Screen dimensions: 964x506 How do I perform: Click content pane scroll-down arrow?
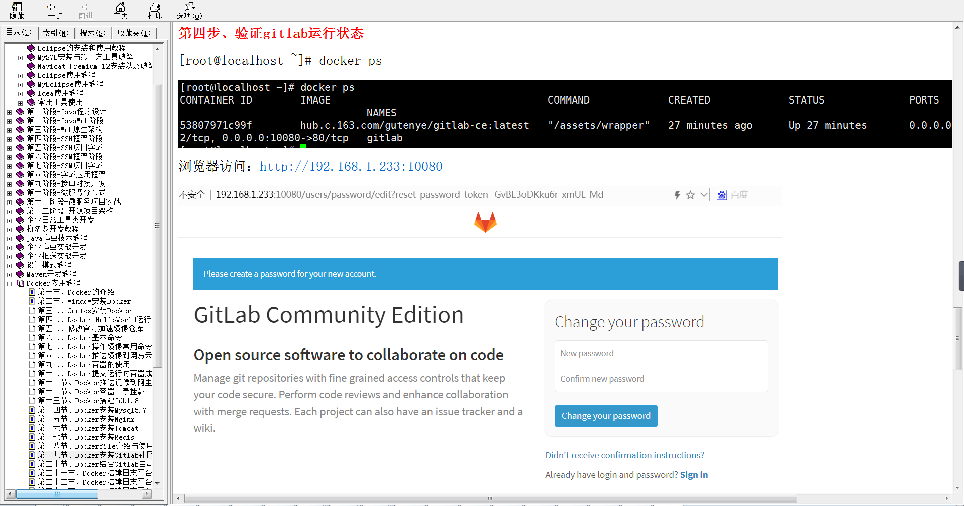point(958,488)
